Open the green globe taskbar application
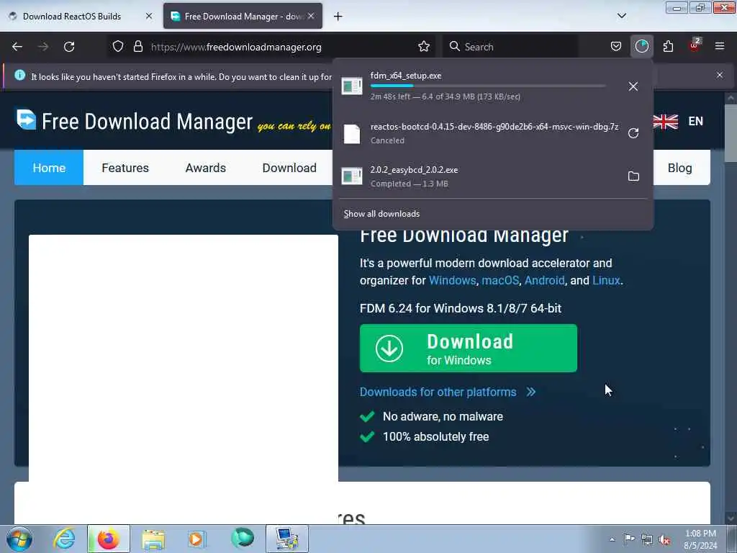 [x=243, y=538]
